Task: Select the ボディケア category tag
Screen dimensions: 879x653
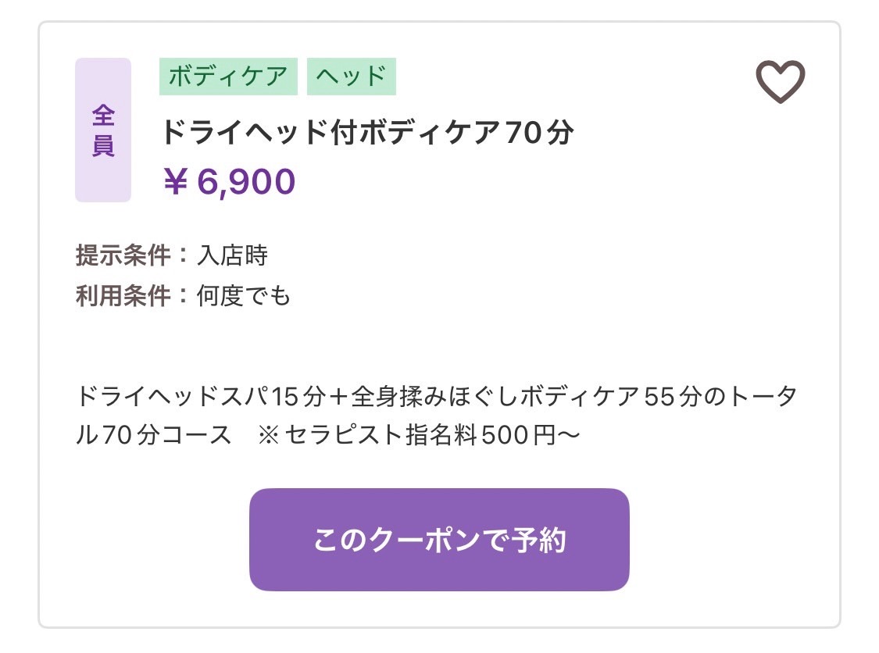Action: click(228, 77)
